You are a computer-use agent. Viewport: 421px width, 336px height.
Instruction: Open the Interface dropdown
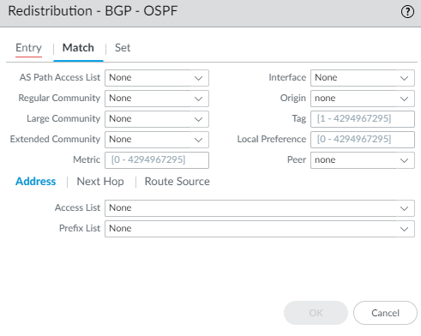click(x=363, y=78)
